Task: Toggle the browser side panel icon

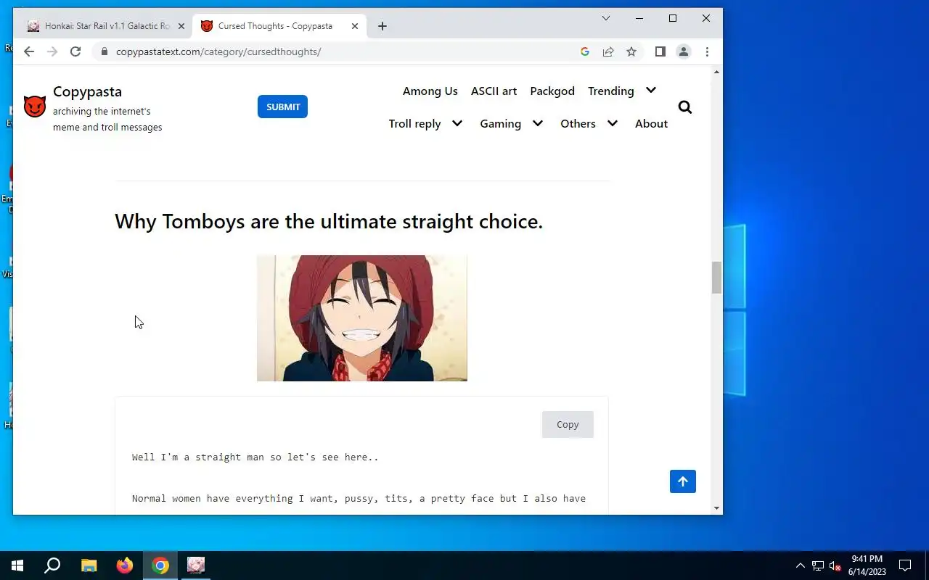Action: (660, 51)
